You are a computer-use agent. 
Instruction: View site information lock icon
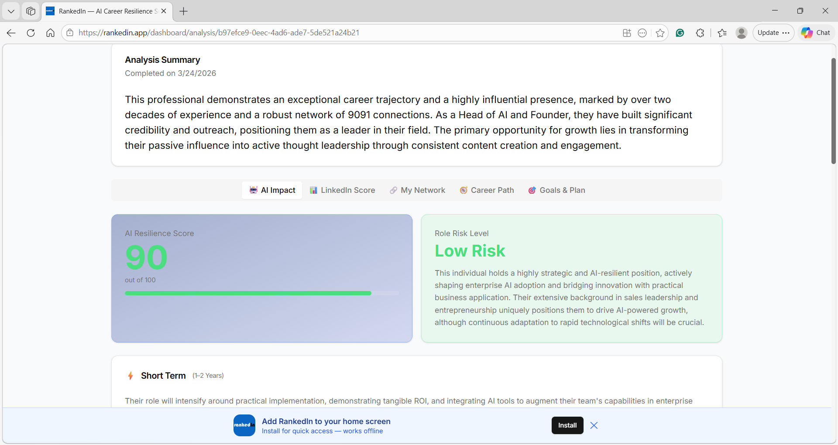70,33
